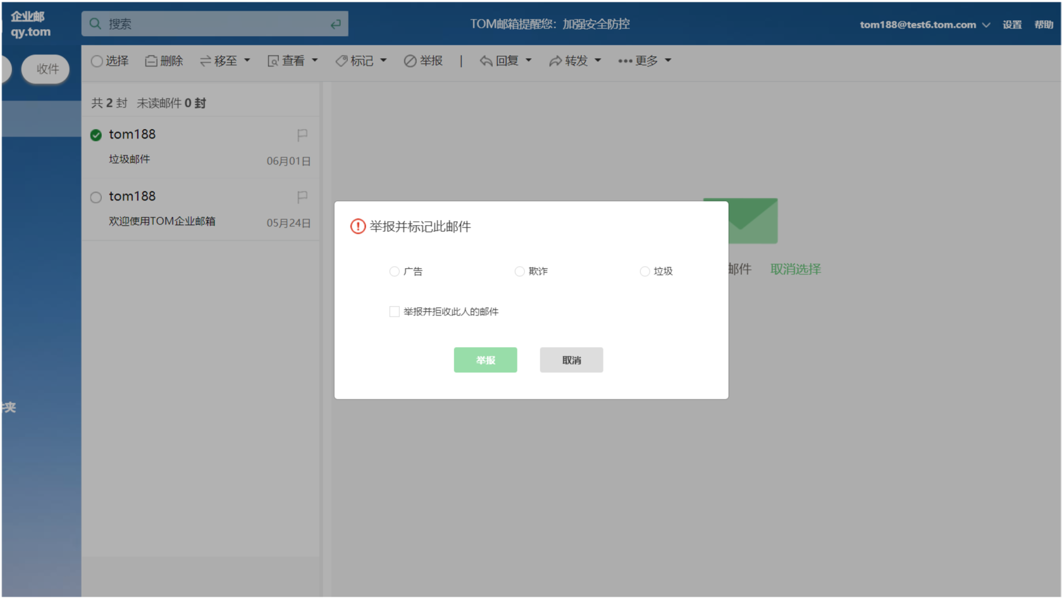Open the 设置 settings menu
The width and height of the screenshot is (1062, 598).
1012,25
